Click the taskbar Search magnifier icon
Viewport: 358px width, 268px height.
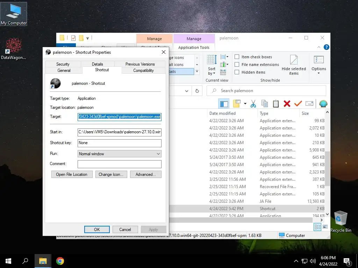(x=25, y=261)
